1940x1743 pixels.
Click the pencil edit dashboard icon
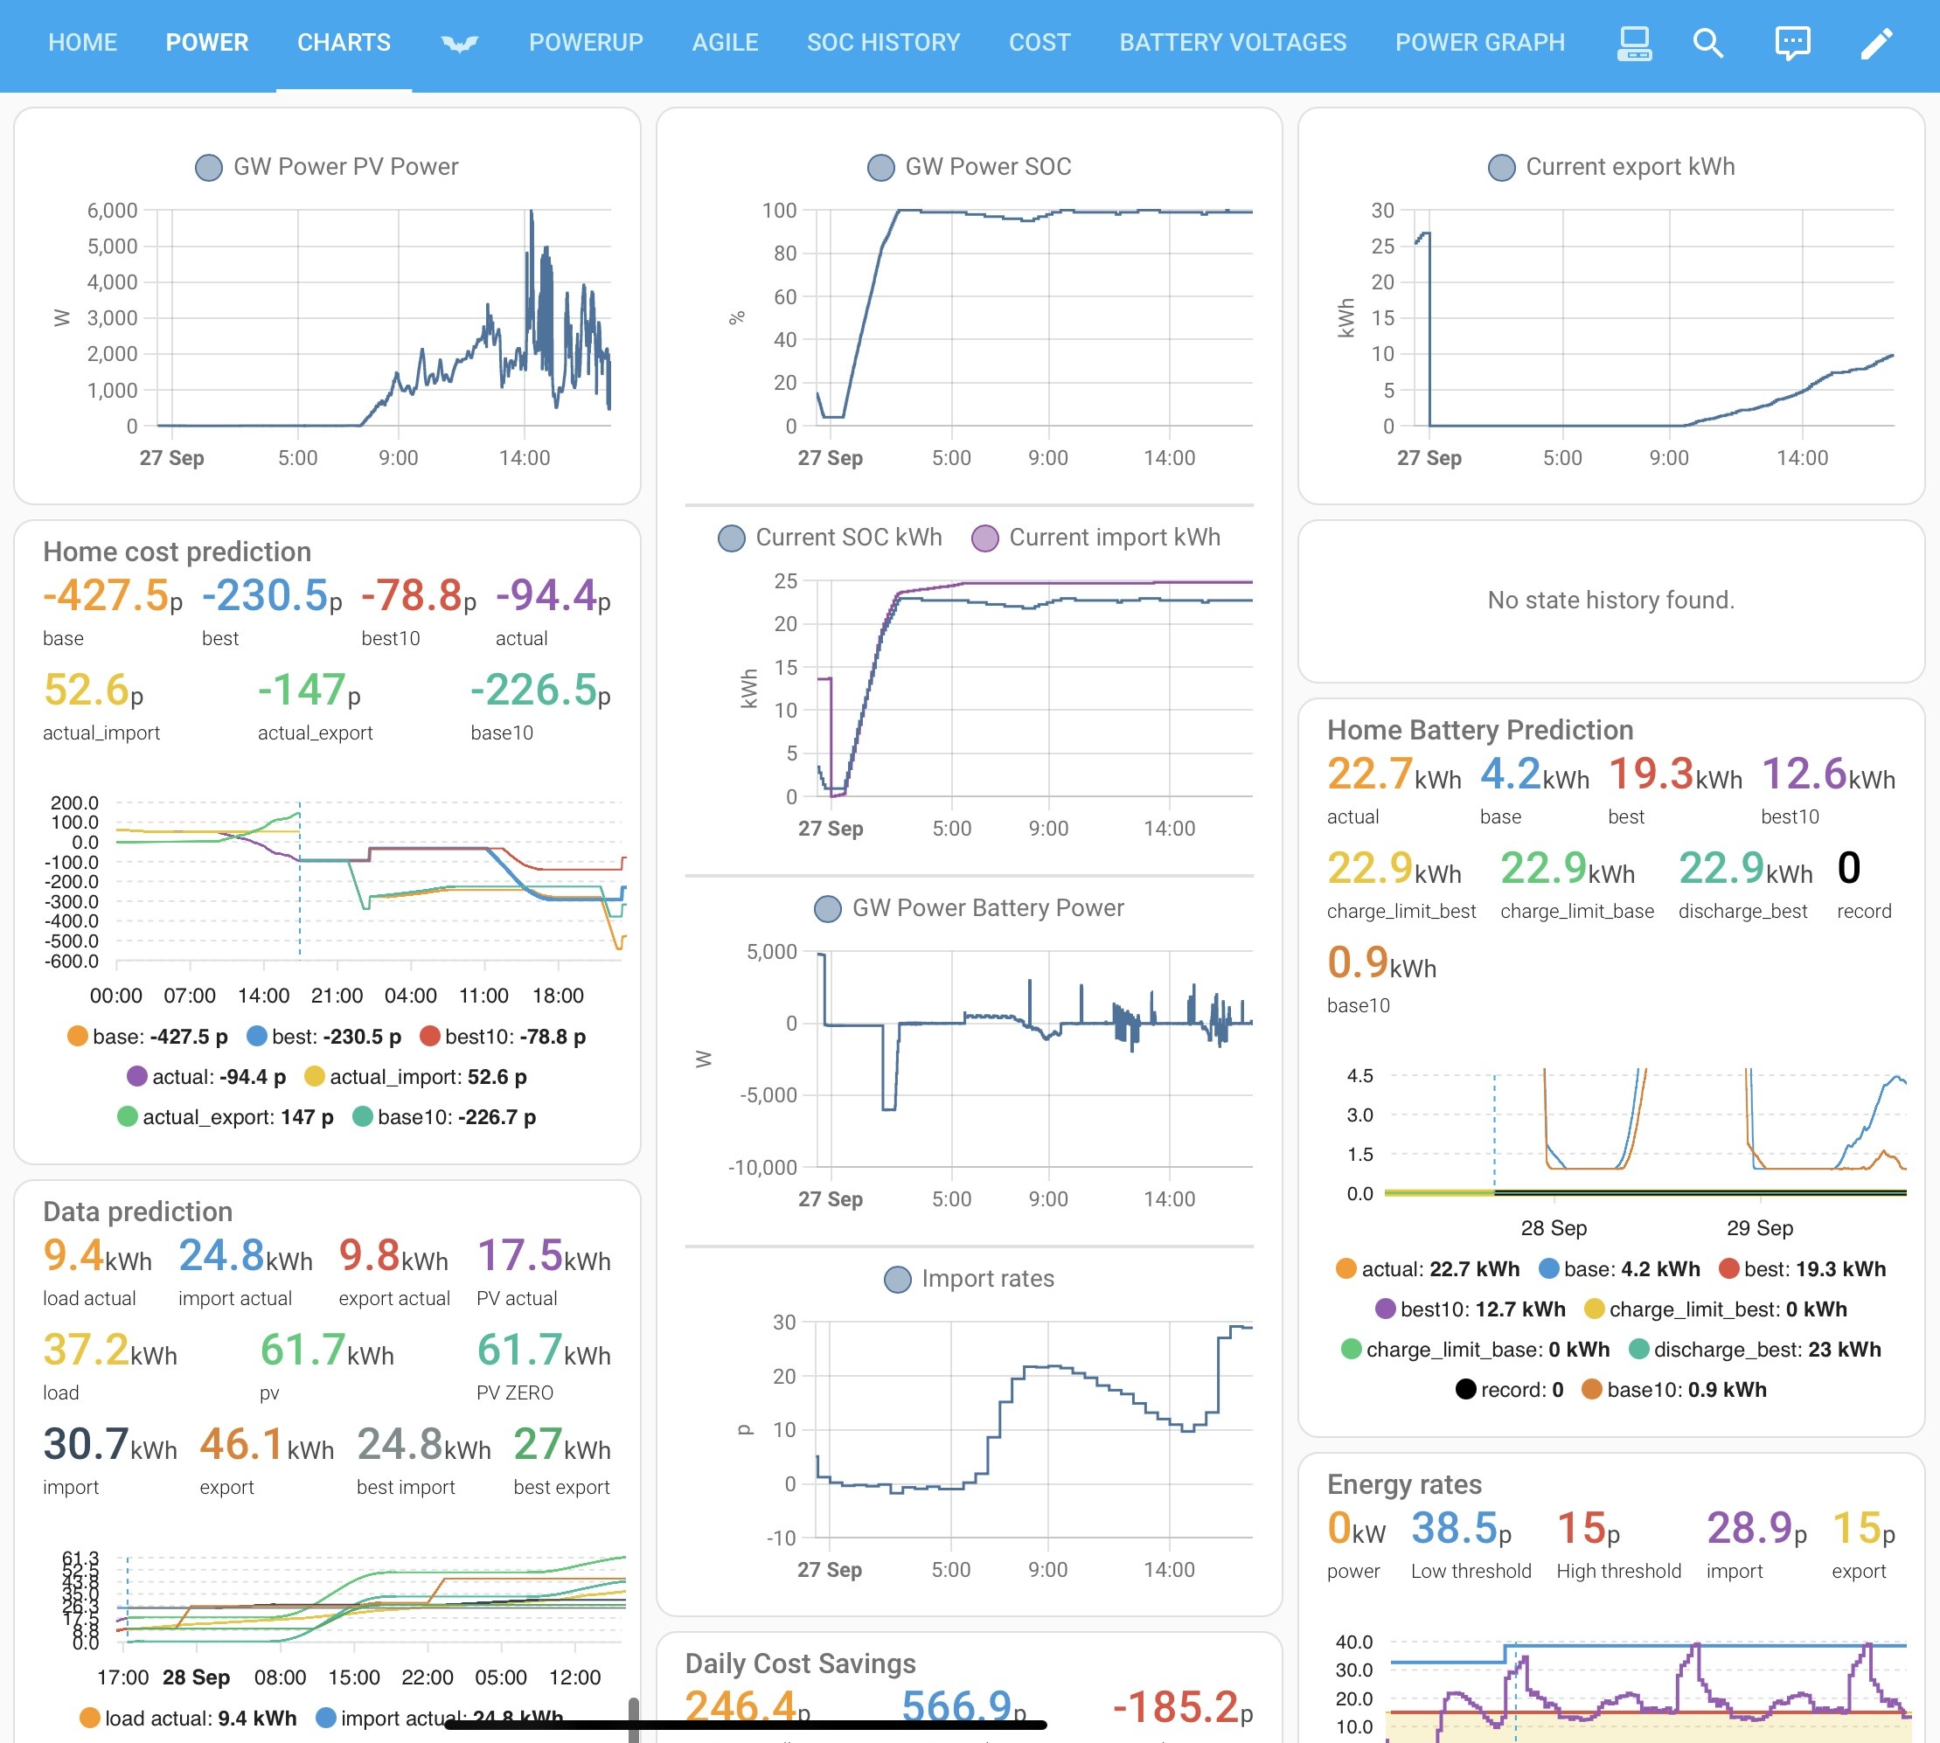[1877, 43]
